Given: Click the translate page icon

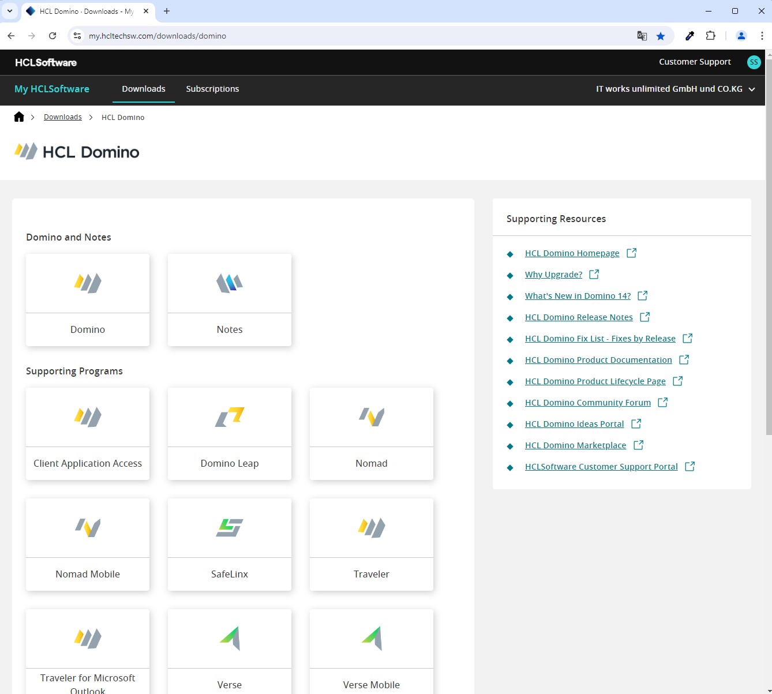Looking at the screenshot, I should (x=642, y=36).
